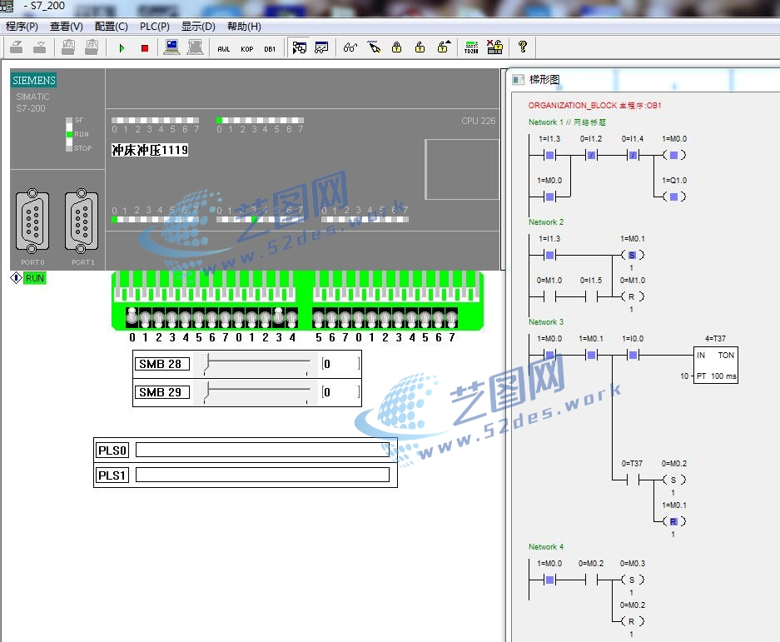Click the second greyed paste program icon
This screenshot has height=642, width=780.
[92, 47]
